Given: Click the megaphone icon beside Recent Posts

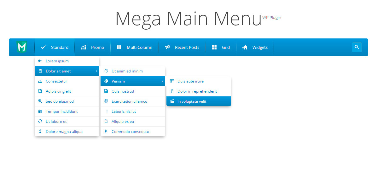Looking at the screenshot, I should pos(167,47).
